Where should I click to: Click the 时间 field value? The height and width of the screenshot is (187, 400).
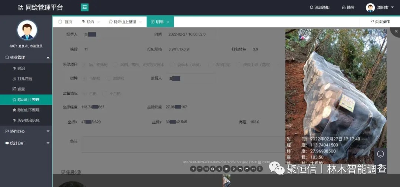(x=187, y=34)
